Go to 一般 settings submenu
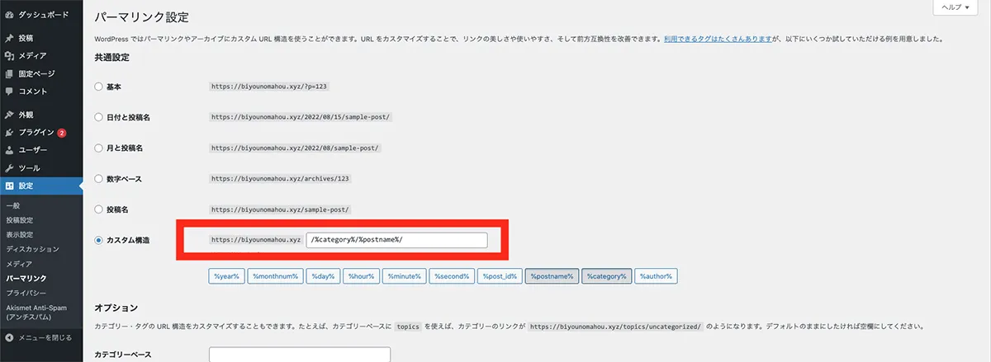The width and height of the screenshot is (991, 362). [x=12, y=205]
